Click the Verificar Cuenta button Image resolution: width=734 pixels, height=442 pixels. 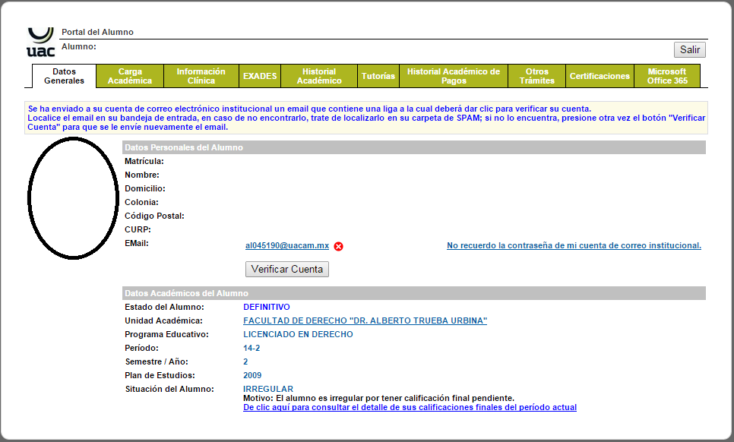coord(287,269)
